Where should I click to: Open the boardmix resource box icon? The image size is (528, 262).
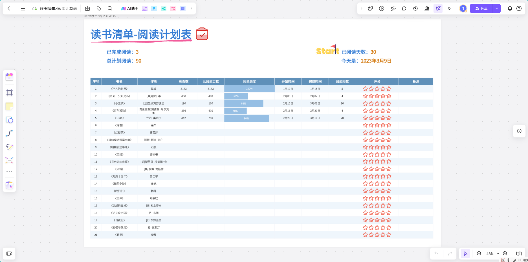pyautogui.click(x=9, y=185)
